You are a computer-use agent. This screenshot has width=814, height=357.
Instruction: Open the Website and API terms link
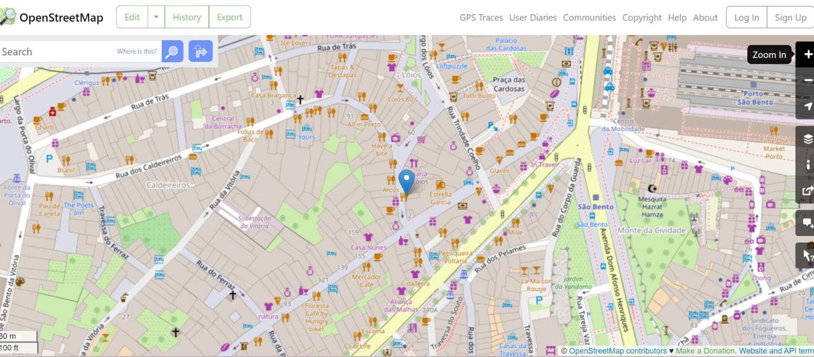click(x=776, y=351)
